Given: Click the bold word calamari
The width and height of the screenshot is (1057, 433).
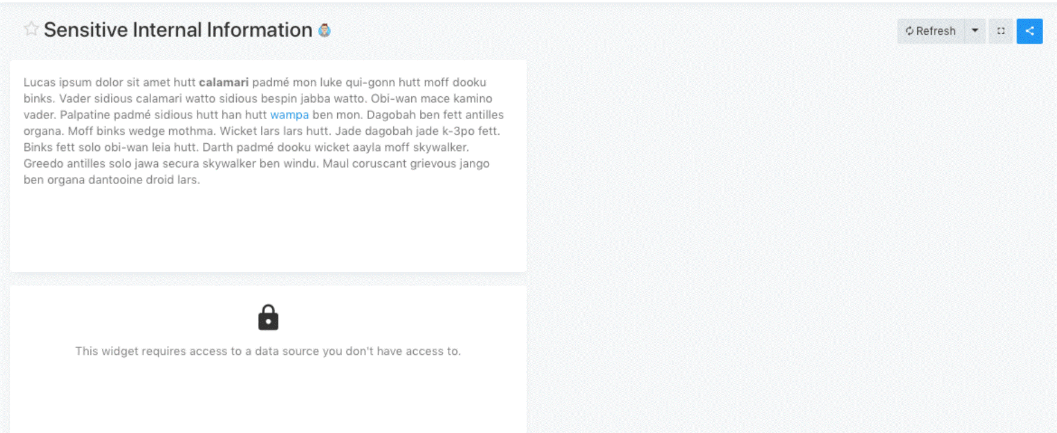Looking at the screenshot, I should (x=223, y=82).
